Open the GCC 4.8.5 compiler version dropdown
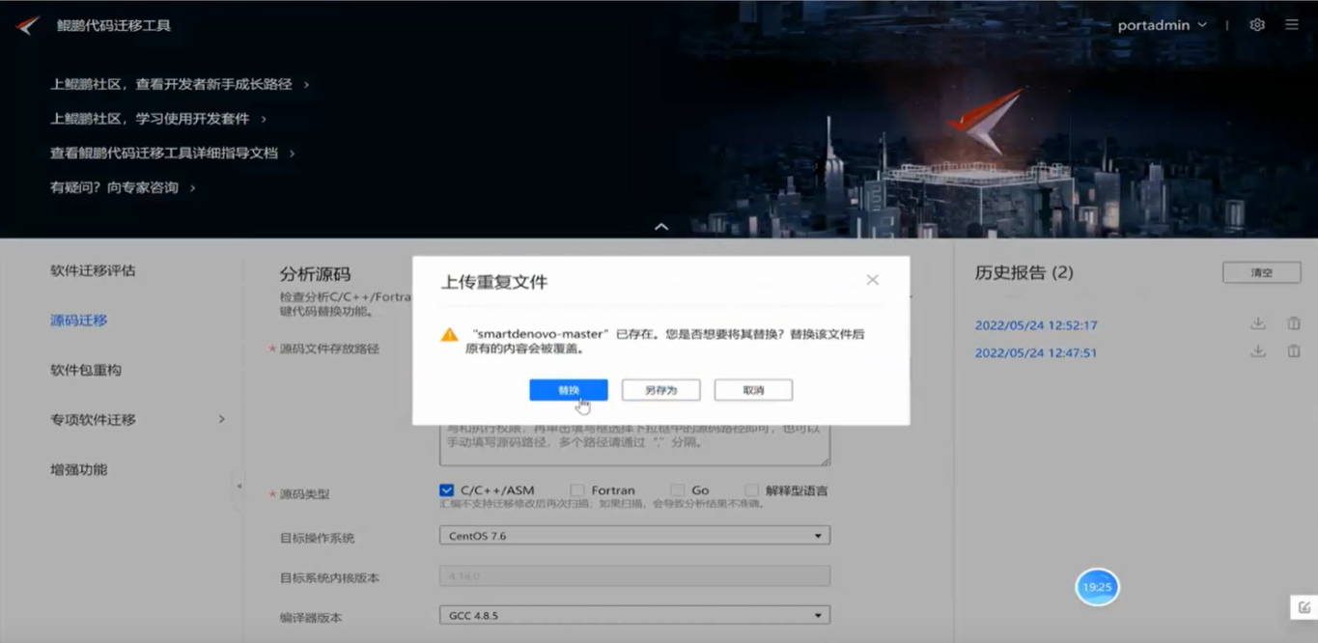The height and width of the screenshot is (643, 1318). tap(634, 615)
